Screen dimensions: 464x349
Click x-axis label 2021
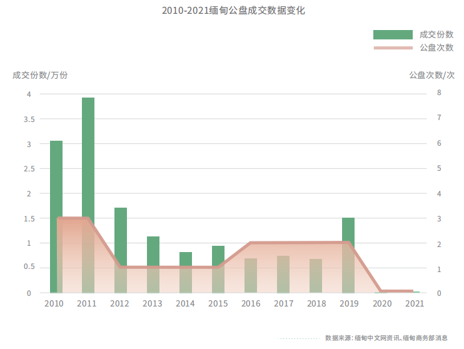tap(415, 304)
